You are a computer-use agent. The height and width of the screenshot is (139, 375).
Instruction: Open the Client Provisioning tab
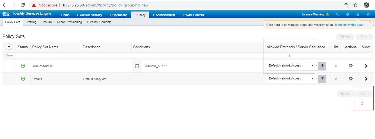pos(69,22)
